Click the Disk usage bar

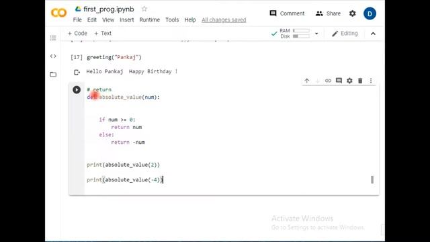click(x=301, y=36)
